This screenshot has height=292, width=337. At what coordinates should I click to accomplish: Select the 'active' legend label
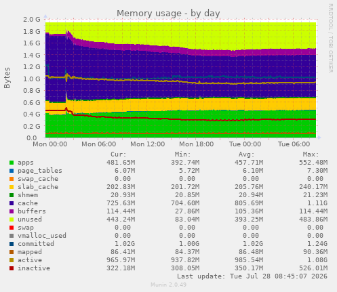click(x=30, y=260)
